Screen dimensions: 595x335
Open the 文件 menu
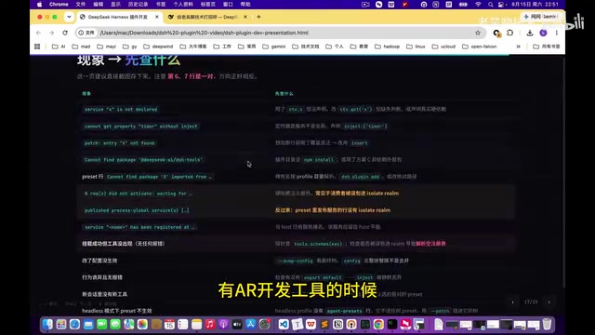pos(81,4)
